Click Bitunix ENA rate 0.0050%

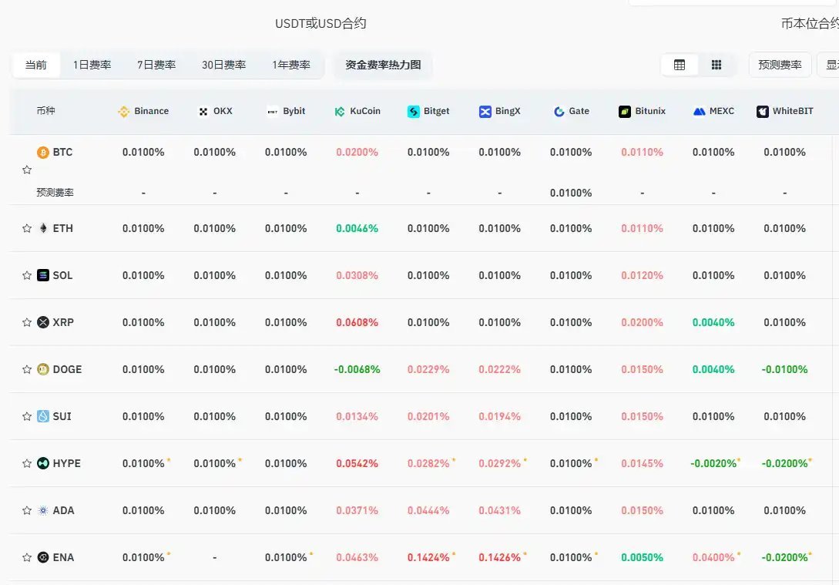pos(642,557)
